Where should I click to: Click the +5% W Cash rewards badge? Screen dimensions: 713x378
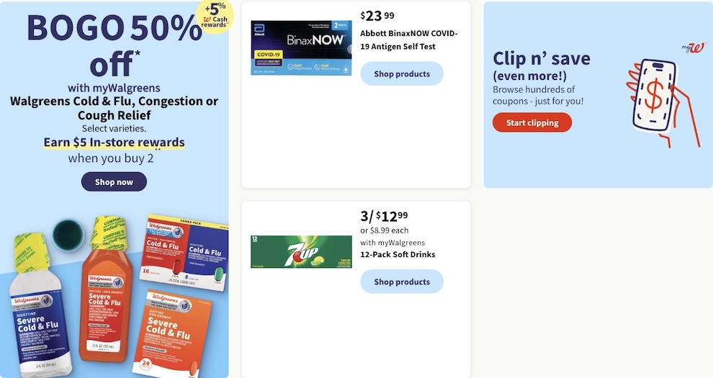click(215, 17)
